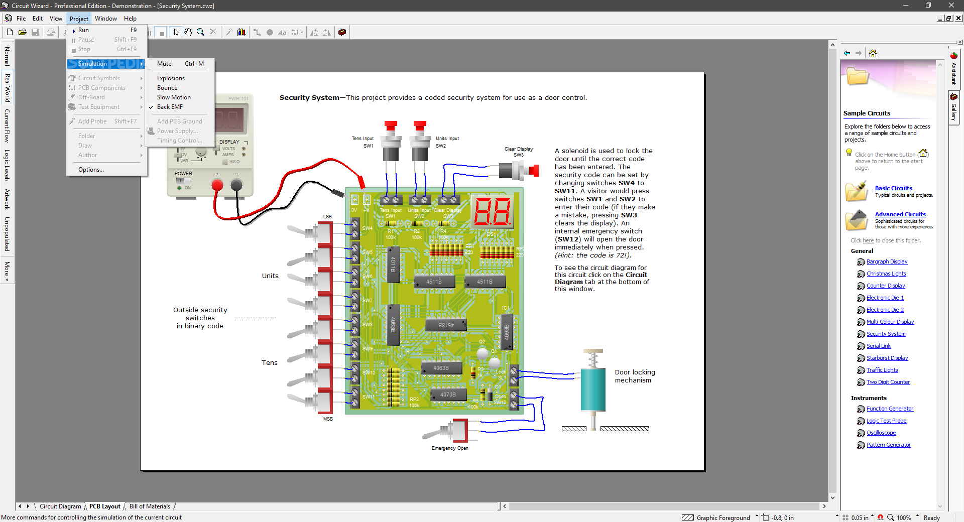The width and height of the screenshot is (964, 522).
Task: Click the grid icon in status bar
Action: pos(846,517)
